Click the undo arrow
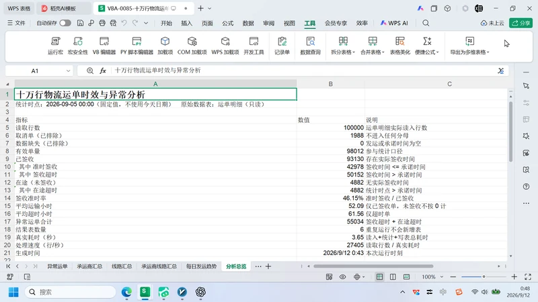Viewport: 538px width, 302px height. coord(124,23)
